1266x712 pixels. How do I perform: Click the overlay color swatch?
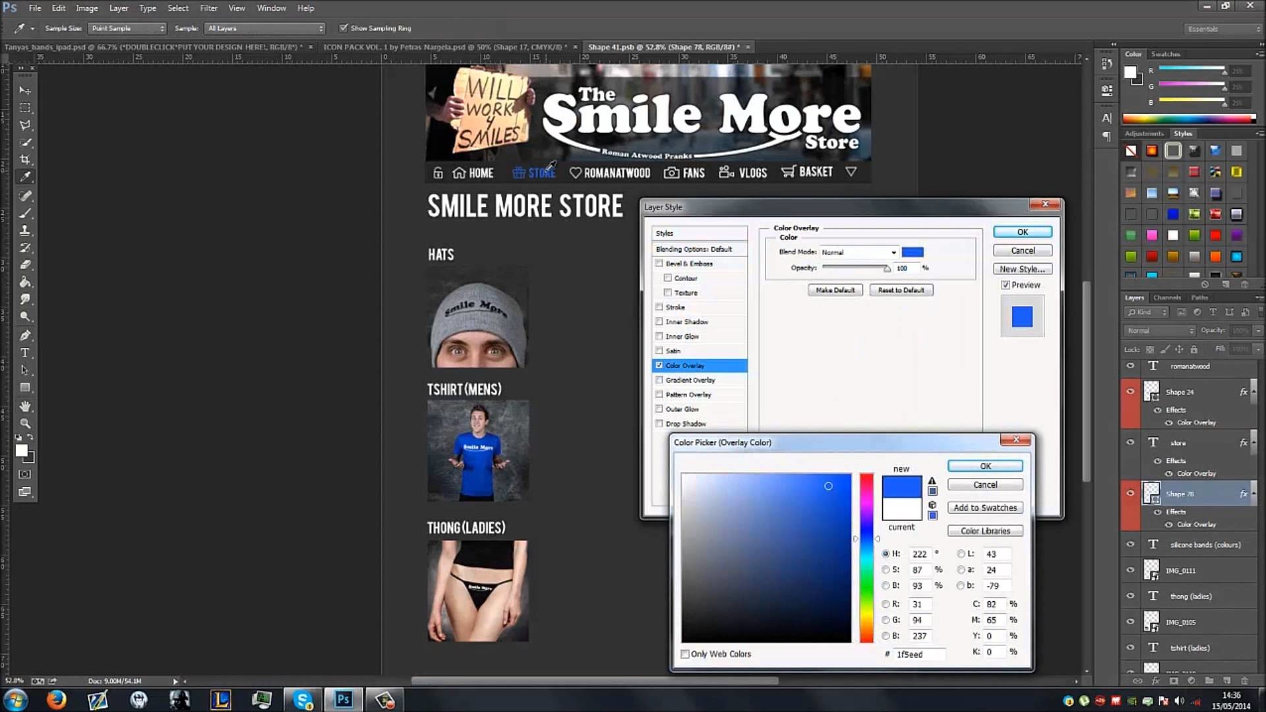[x=913, y=252]
